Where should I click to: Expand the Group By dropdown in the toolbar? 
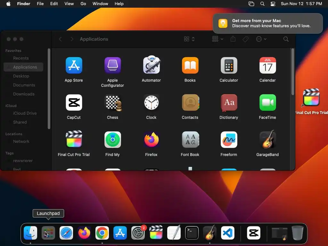click(217, 39)
